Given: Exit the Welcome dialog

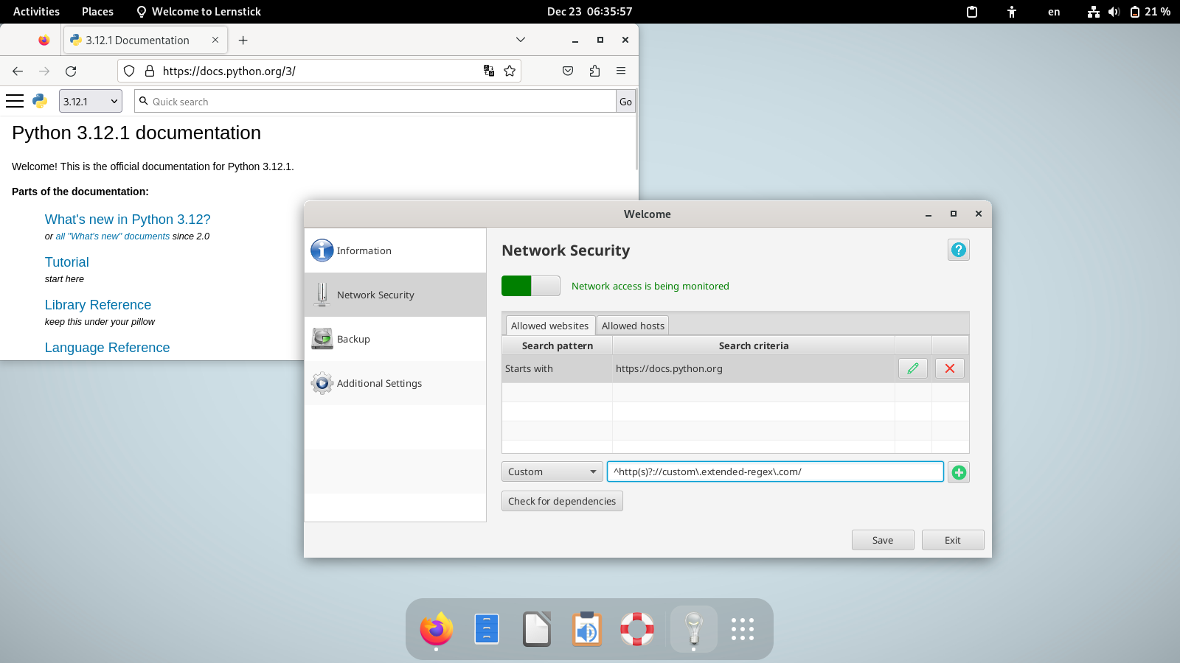Looking at the screenshot, I should pyautogui.click(x=953, y=540).
